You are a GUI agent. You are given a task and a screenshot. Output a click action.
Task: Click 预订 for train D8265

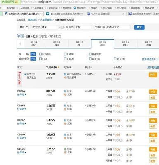coord(153,92)
